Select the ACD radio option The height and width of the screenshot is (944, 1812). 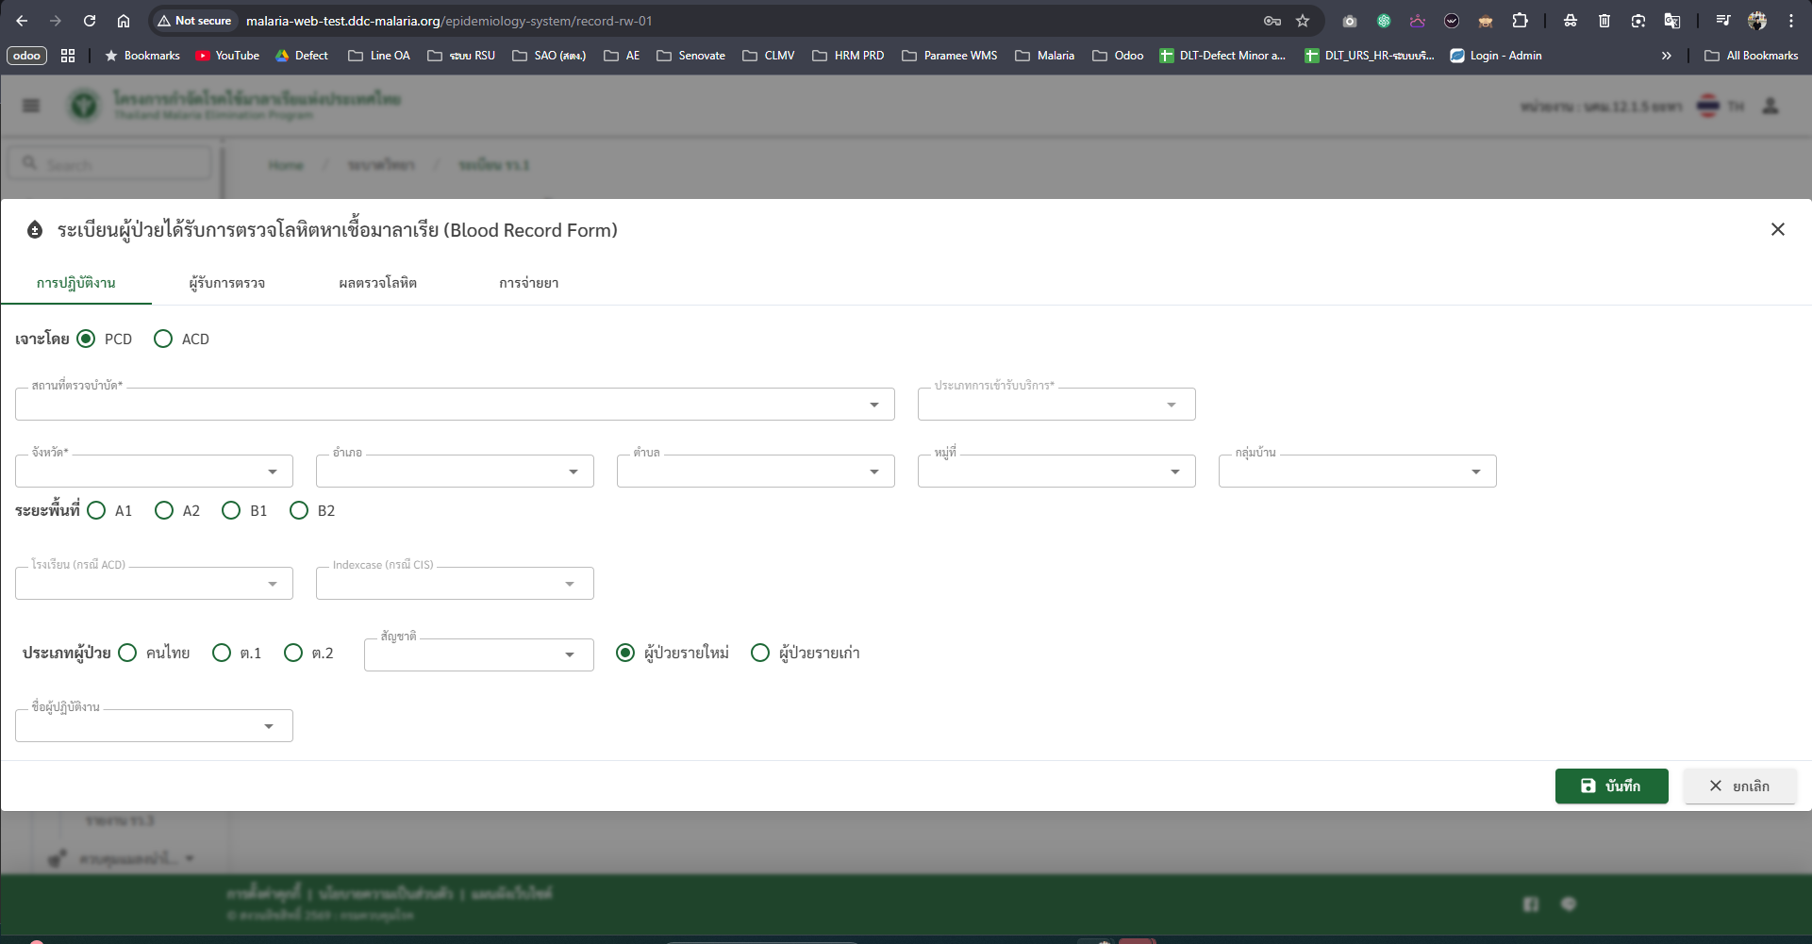click(163, 339)
